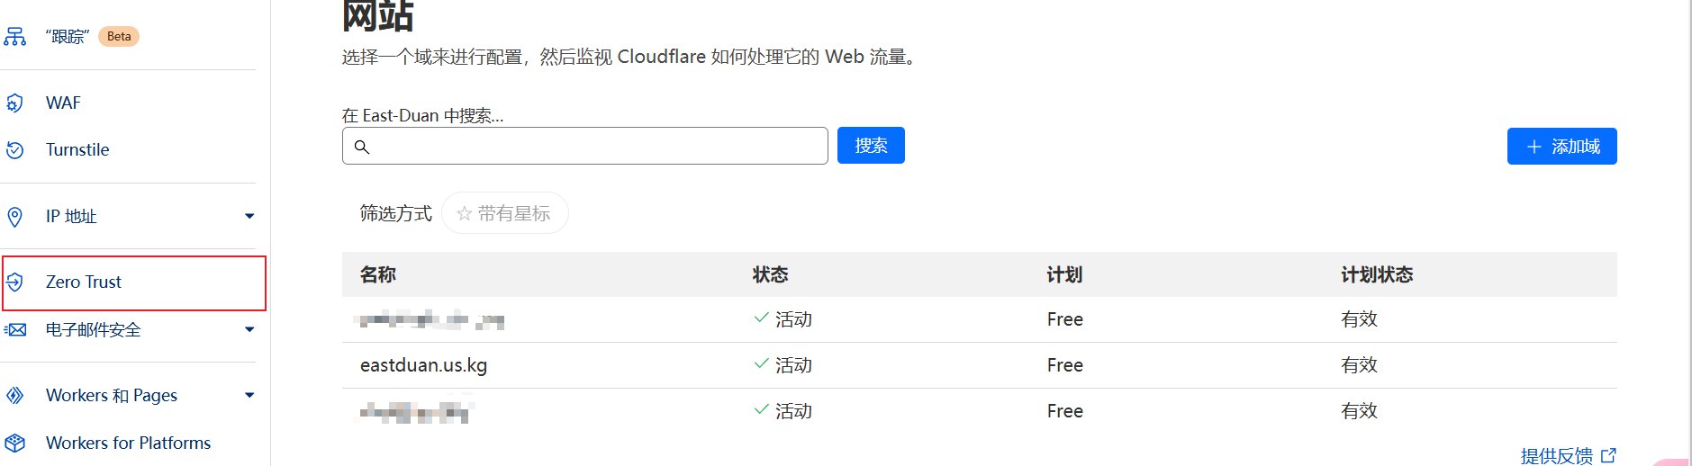The width and height of the screenshot is (1692, 466).
Task: Click the Workers and Pages icon
Action: coord(15,396)
